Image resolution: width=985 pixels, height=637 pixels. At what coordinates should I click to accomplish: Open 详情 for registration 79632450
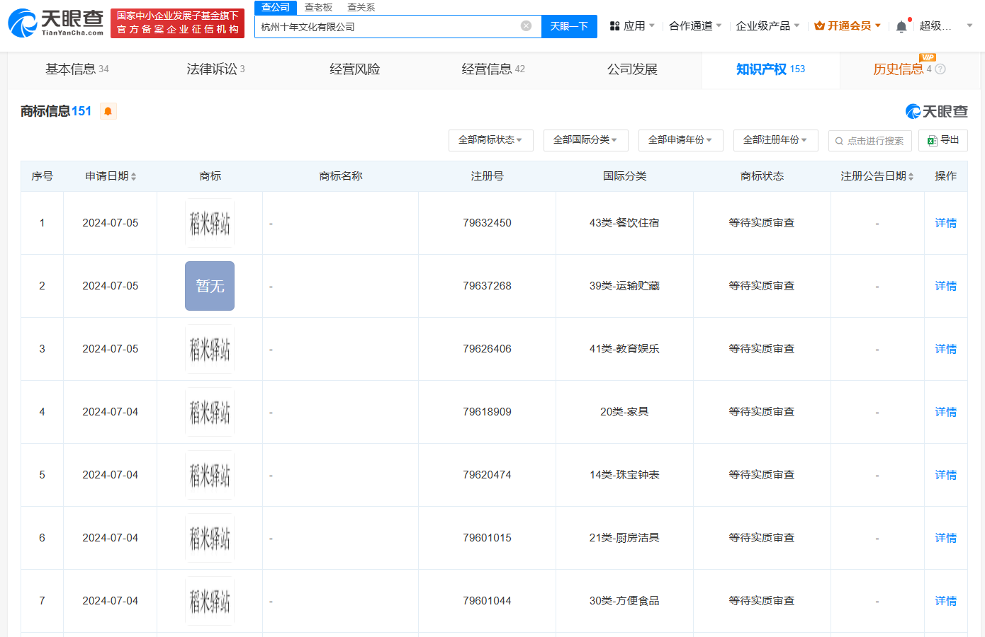tap(945, 222)
